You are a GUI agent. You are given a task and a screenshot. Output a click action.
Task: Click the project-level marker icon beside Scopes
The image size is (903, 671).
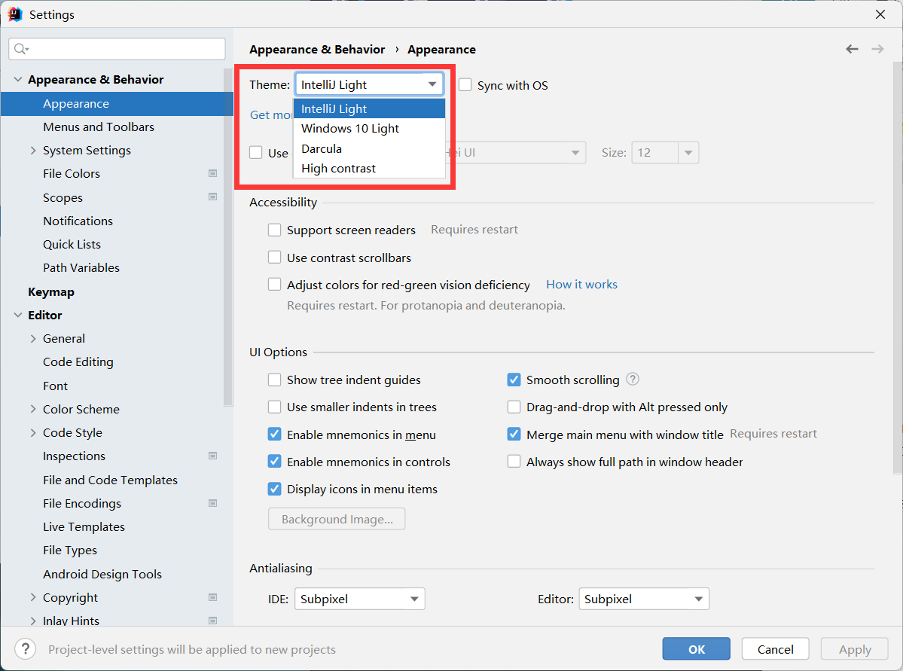(212, 197)
